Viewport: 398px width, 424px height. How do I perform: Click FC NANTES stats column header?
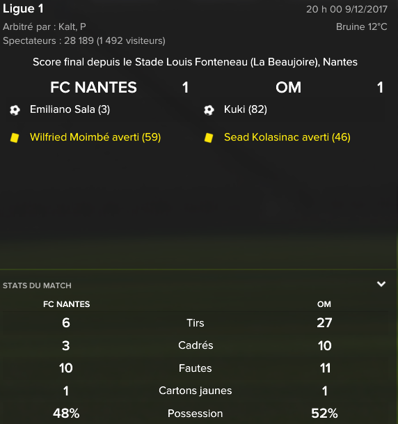[x=67, y=304]
